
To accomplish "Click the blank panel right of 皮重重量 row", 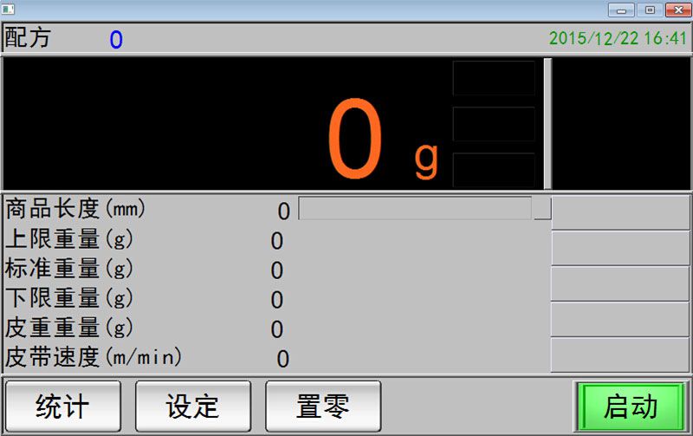I will [620, 320].
